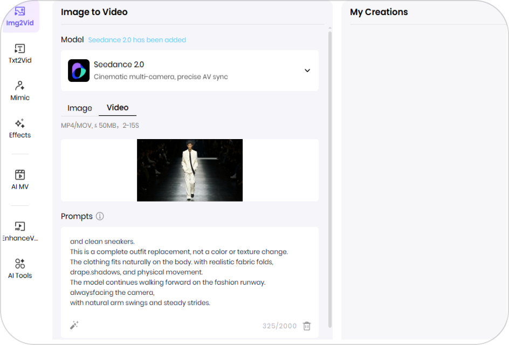The width and height of the screenshot is (509, 345).
Task: Click the Prompts info icon
Action: click(100, 216)
